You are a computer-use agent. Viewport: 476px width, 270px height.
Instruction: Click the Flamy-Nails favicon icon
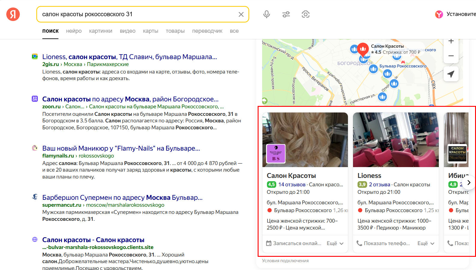(x=35, y=148)
